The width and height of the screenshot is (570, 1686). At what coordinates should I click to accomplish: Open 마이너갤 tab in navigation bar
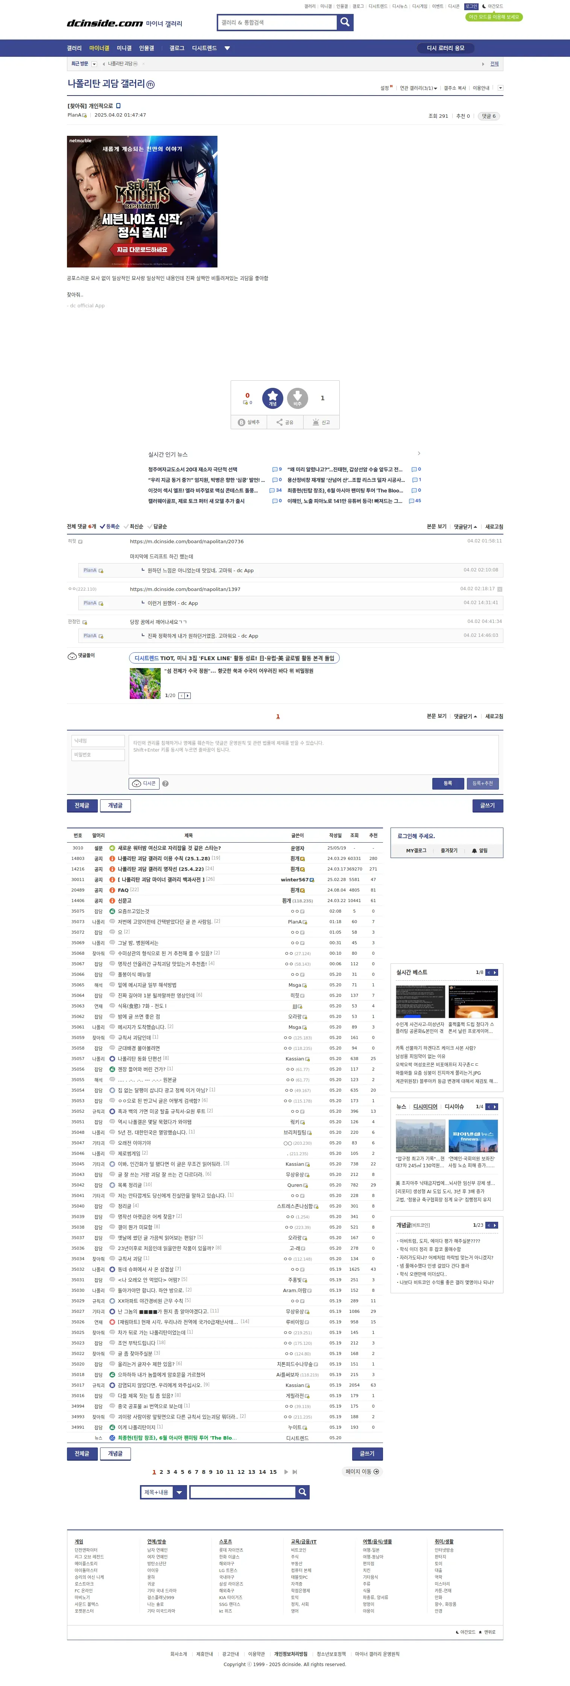pyautogui.click(x=99, y=49)
